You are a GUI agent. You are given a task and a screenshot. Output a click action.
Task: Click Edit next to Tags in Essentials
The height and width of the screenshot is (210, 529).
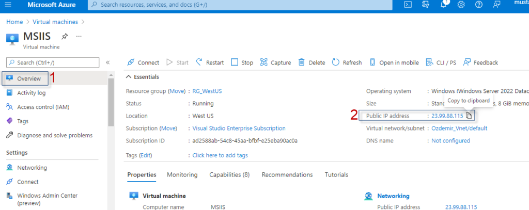[x=146, y=155]
